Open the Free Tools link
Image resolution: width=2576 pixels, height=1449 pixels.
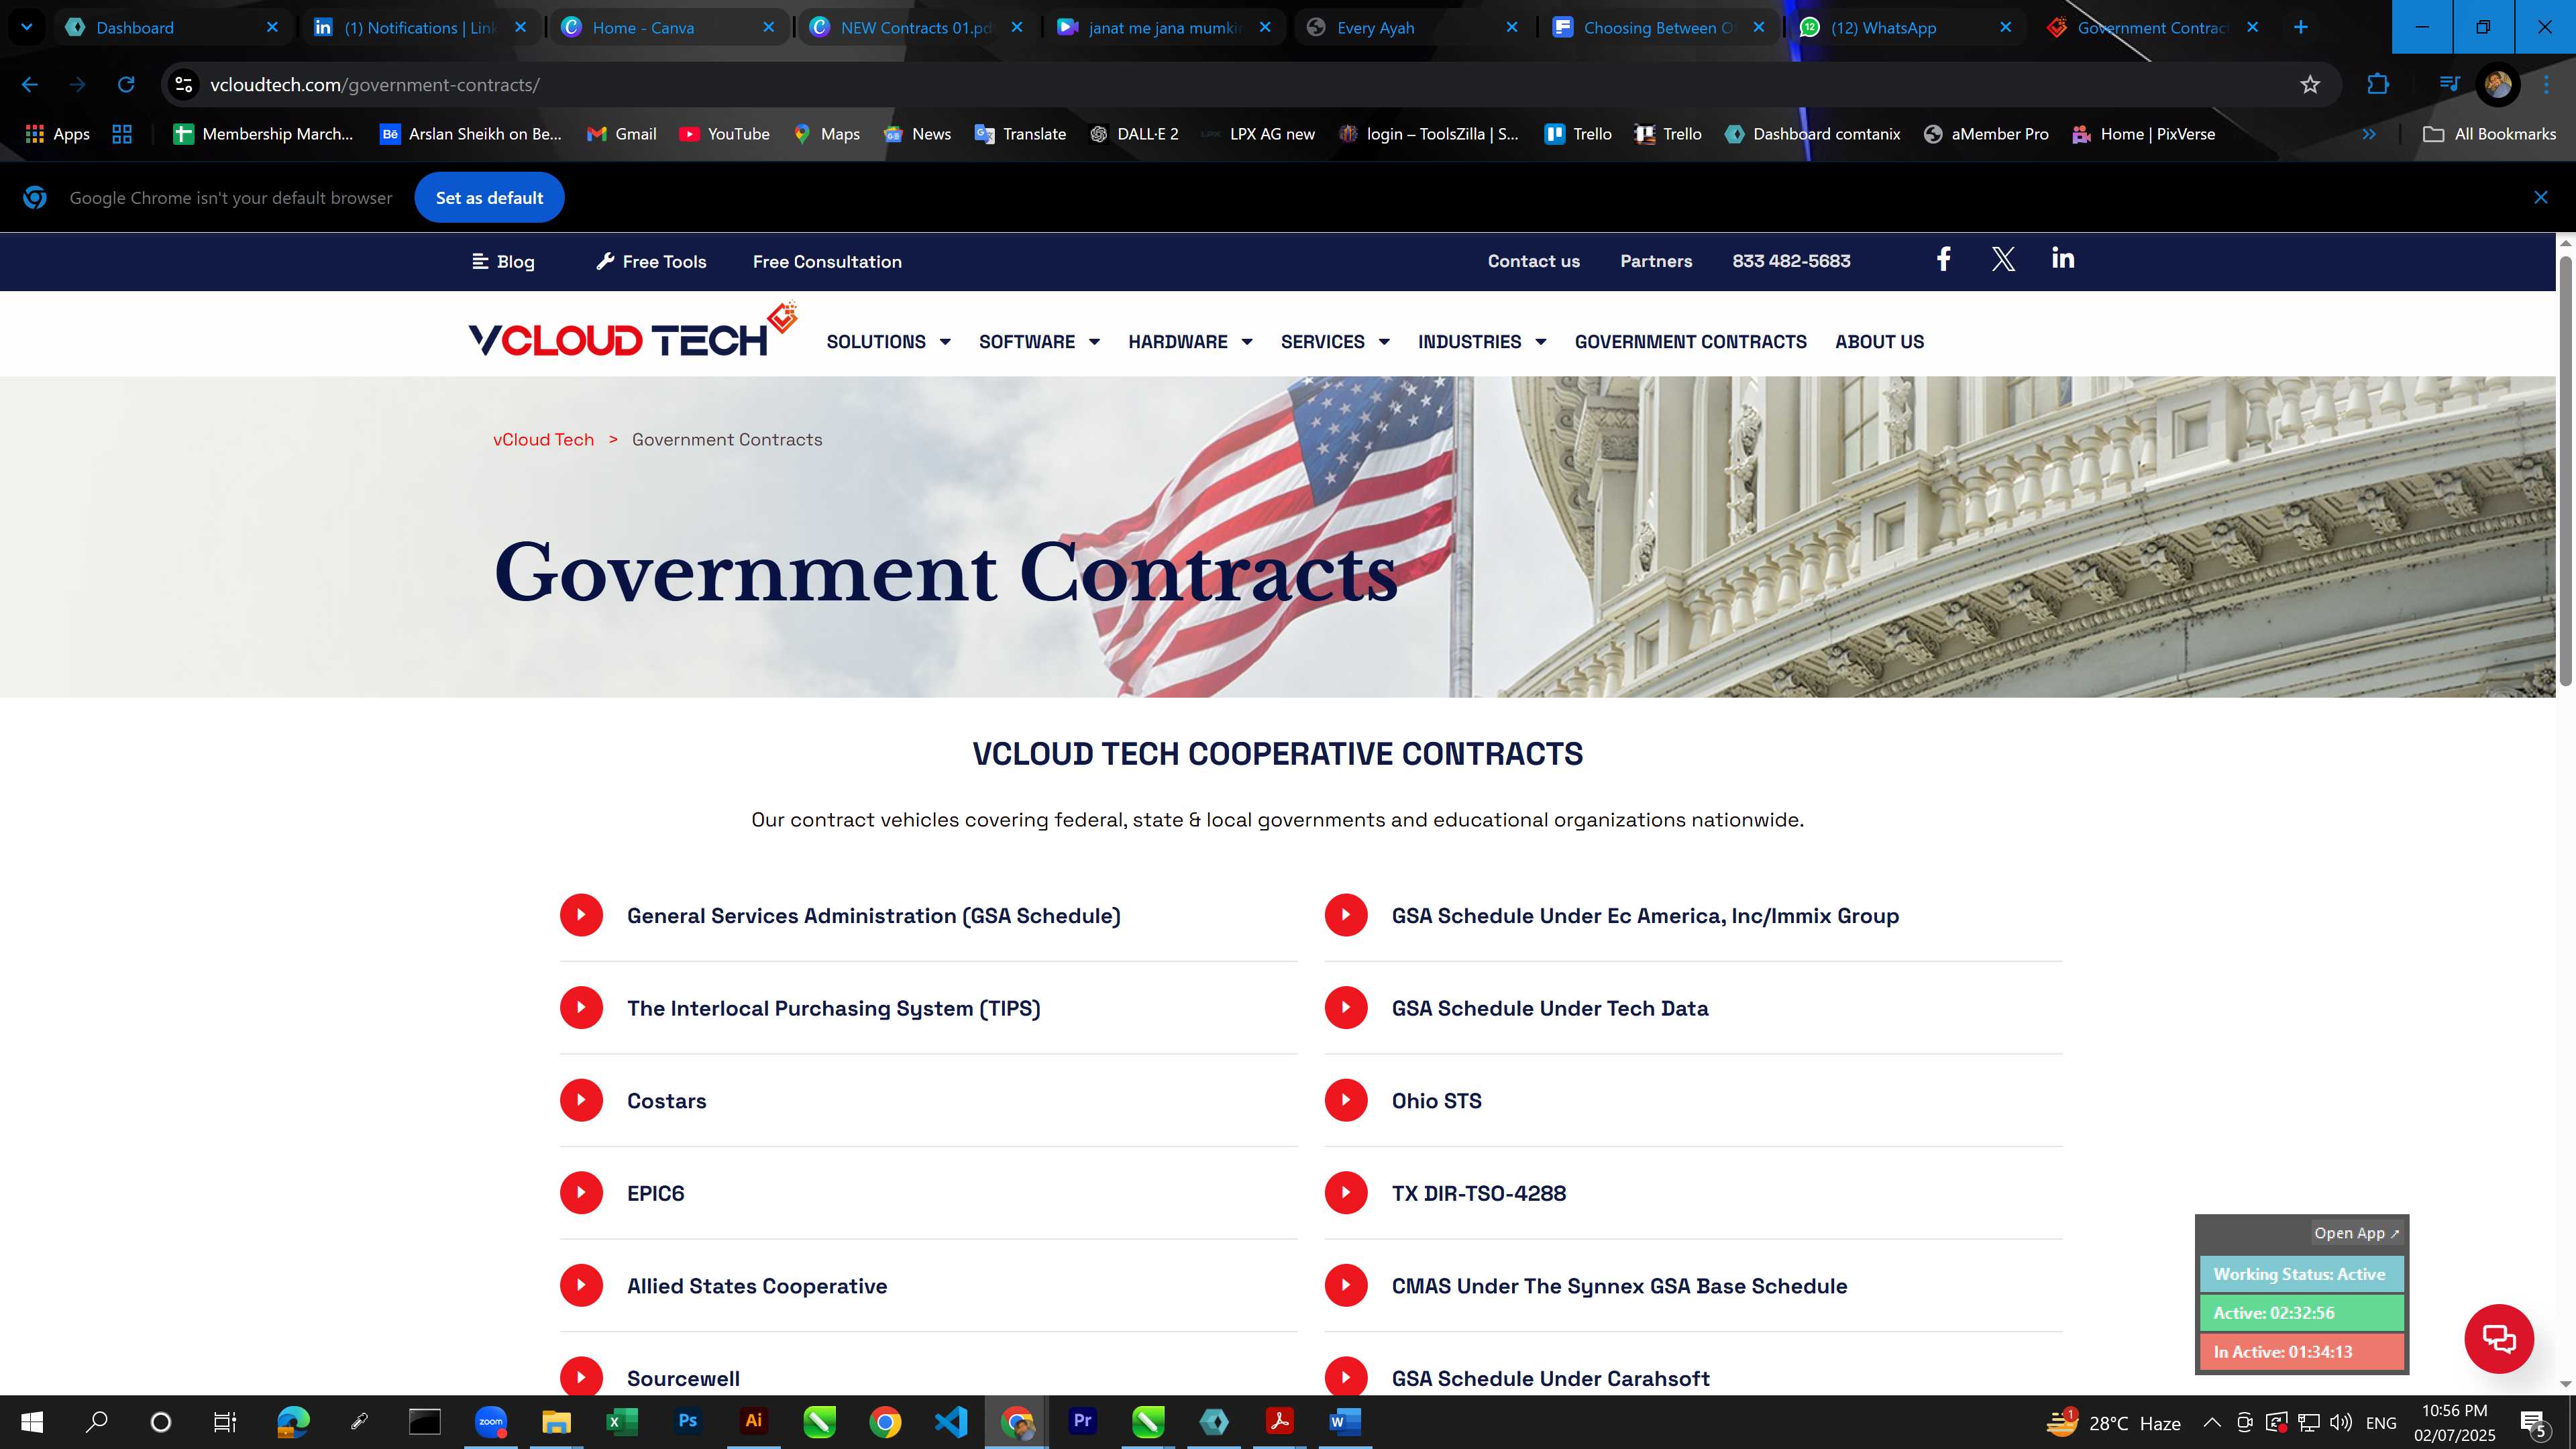click(651, 261)
